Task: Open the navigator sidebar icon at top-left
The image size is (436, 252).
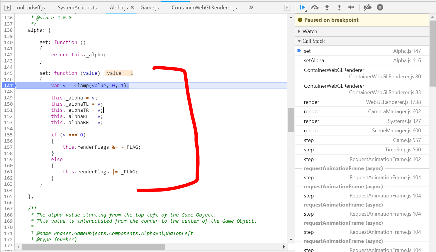Action: [x=7, y=7]
